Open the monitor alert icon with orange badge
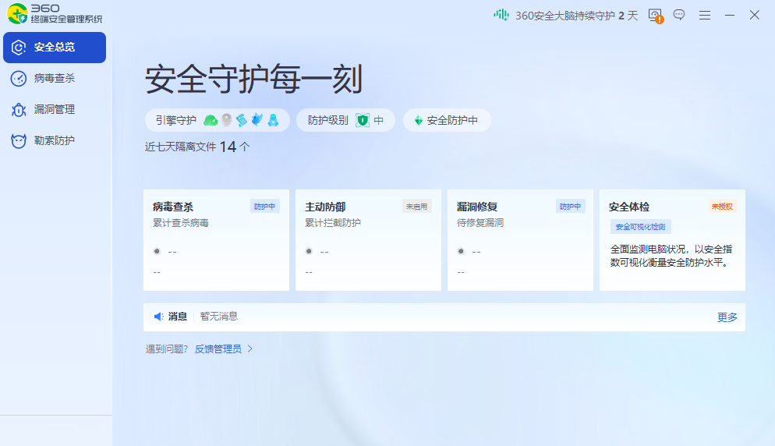This screenshot has width=775, height=446. click(655, 15)
